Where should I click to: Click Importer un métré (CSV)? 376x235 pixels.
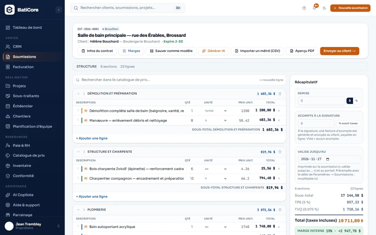257,51
